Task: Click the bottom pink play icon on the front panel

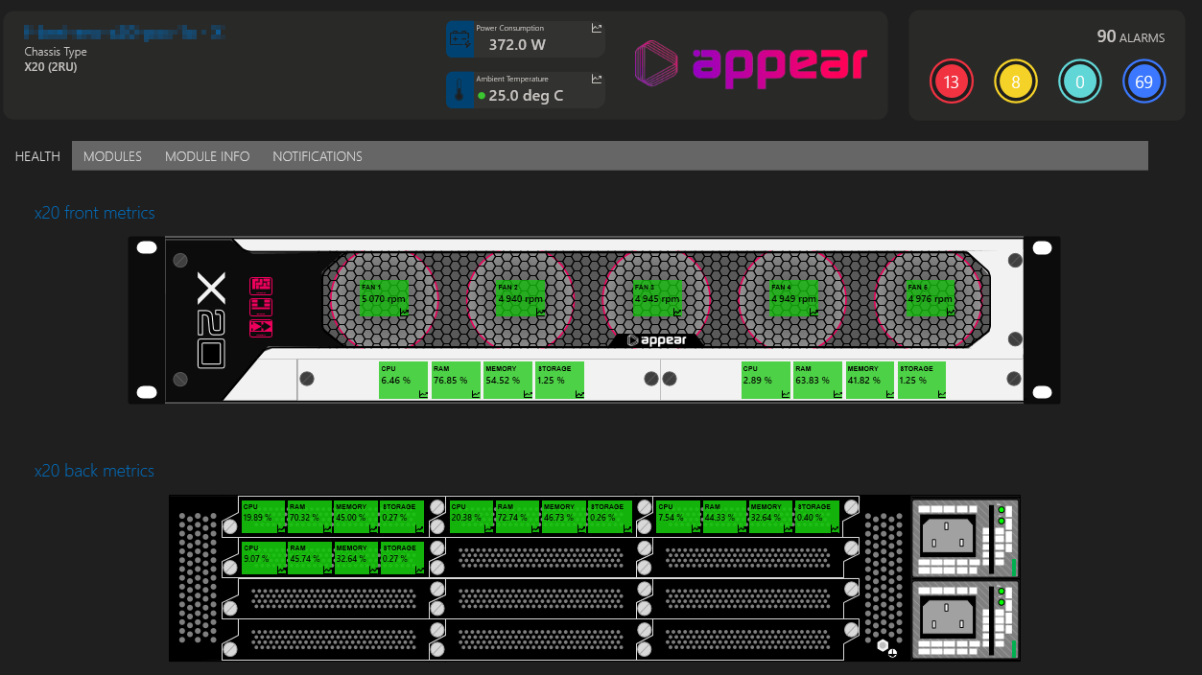Action: [x=261, y=328]
